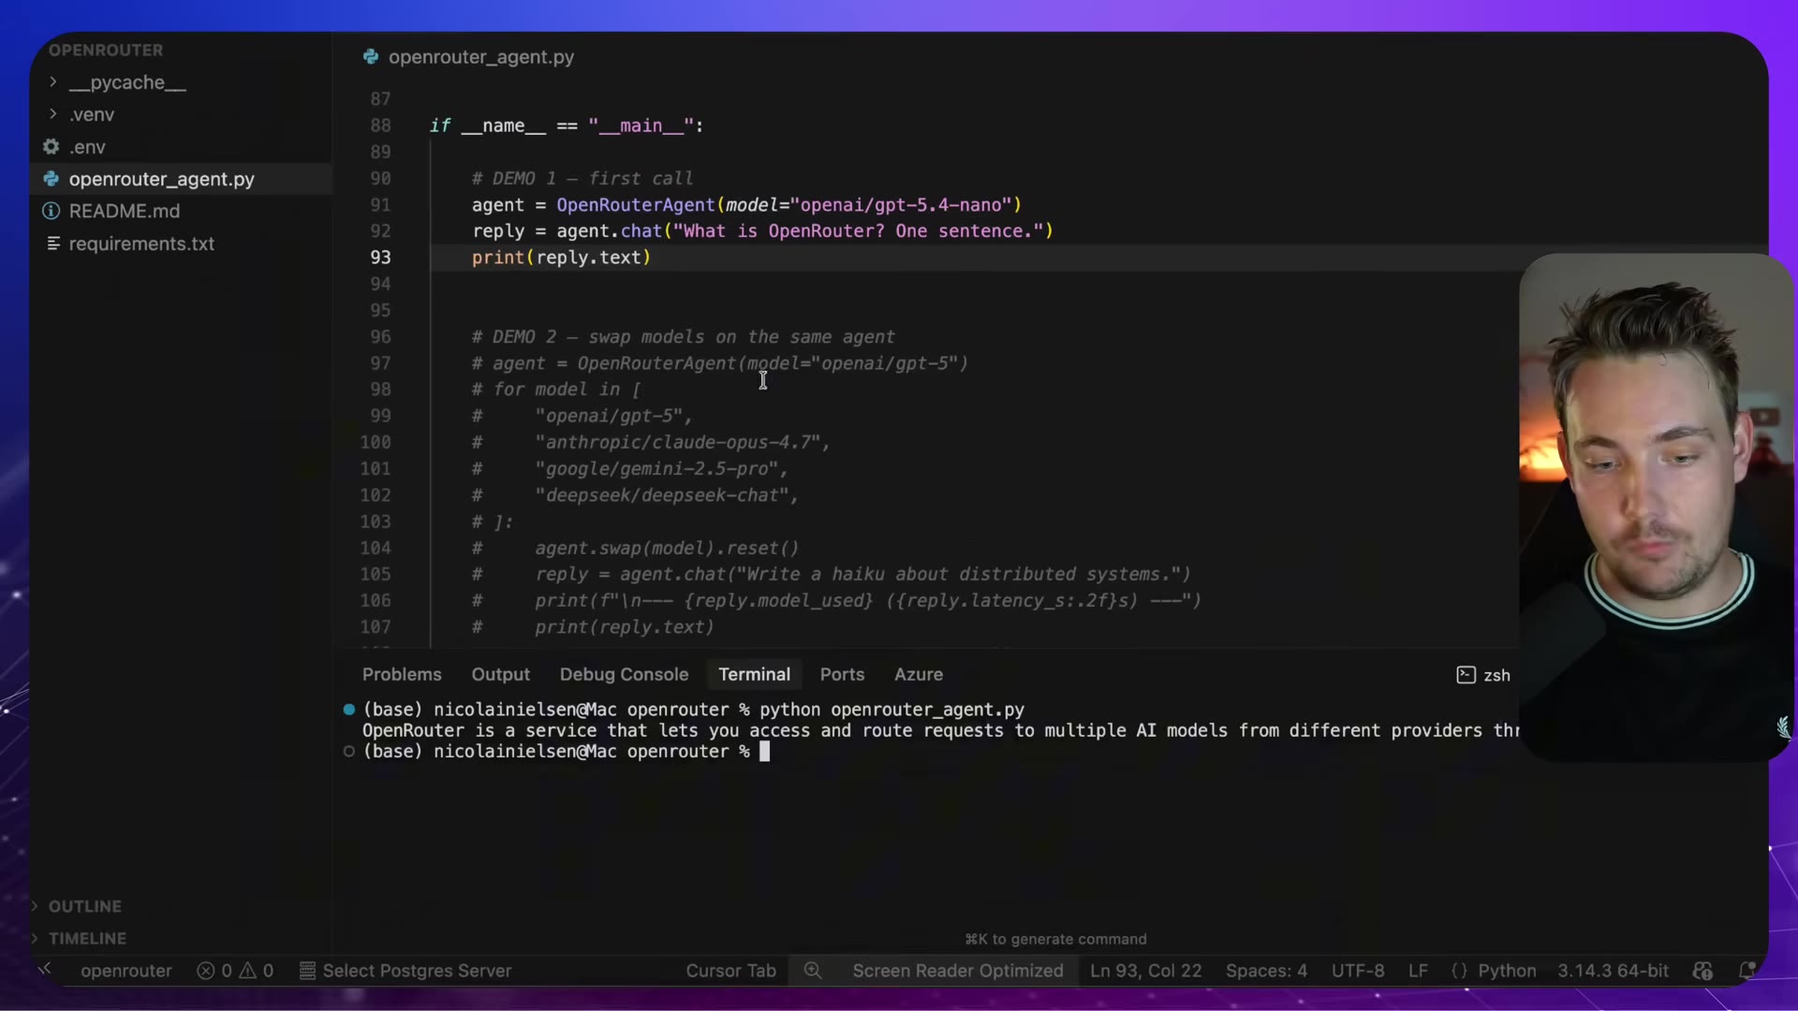1798x1011 pixels.
Task: Click the Python icon beside openrouter_agent.py in explorer
Action: [52, 179]
